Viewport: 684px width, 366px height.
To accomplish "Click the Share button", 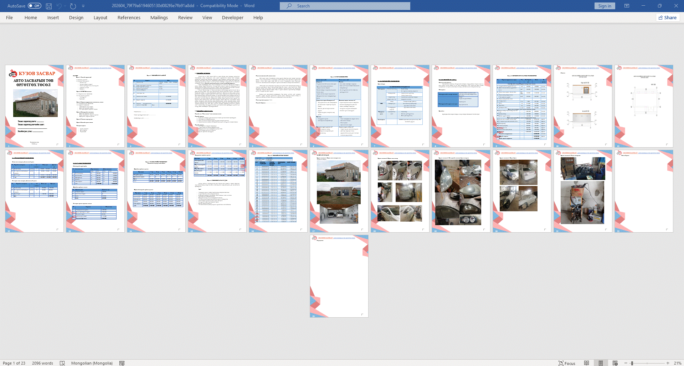I will point(668,18).
